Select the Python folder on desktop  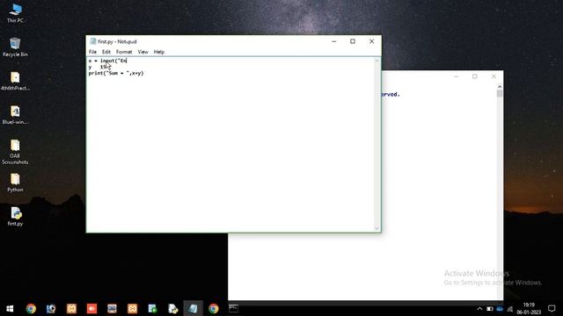[x=15, y=183]
